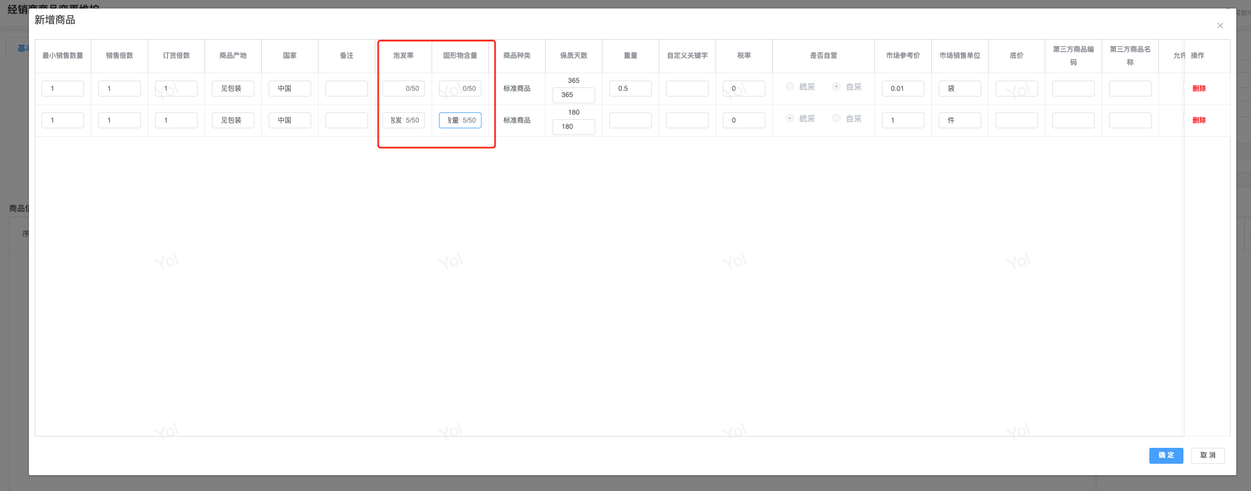Click the empty 重量 field in the 180-day row
1251x491 pixels.
pyautogui.click(x=630, y=120)
